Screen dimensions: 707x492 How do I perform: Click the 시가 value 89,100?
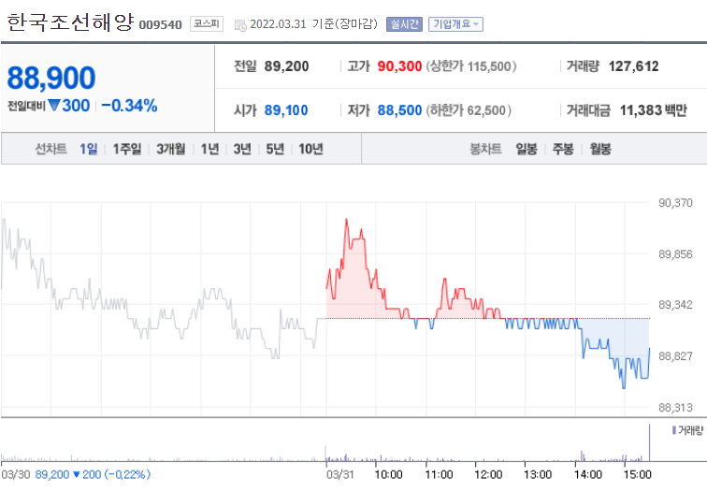(x=286, y=110)
